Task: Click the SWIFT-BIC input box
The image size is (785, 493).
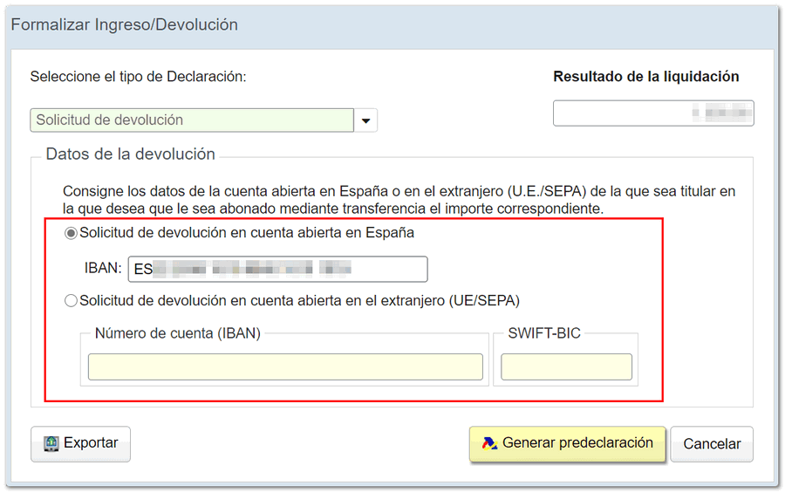Action: (x=566, y=367)
